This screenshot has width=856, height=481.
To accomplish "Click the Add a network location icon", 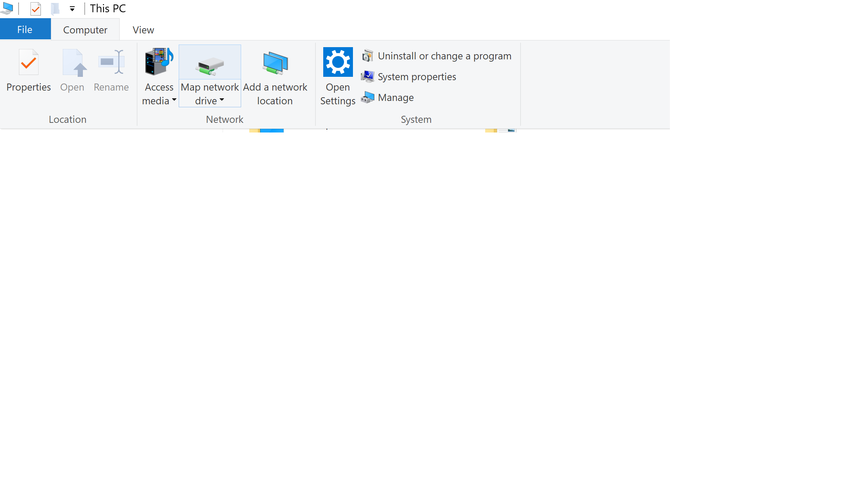I will tap(275, 63).
